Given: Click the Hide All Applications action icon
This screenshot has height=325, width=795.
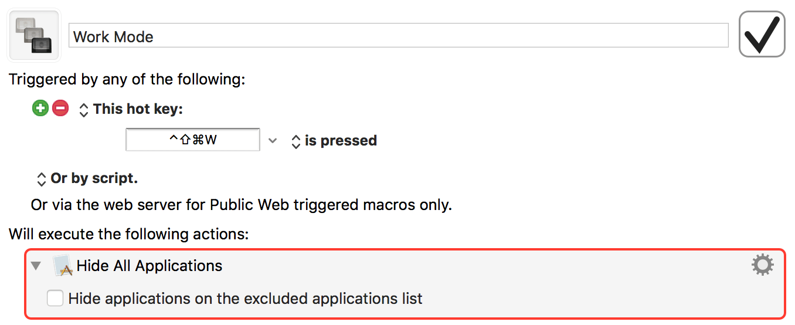Looking at the screenshot, I should click(62, 266).
